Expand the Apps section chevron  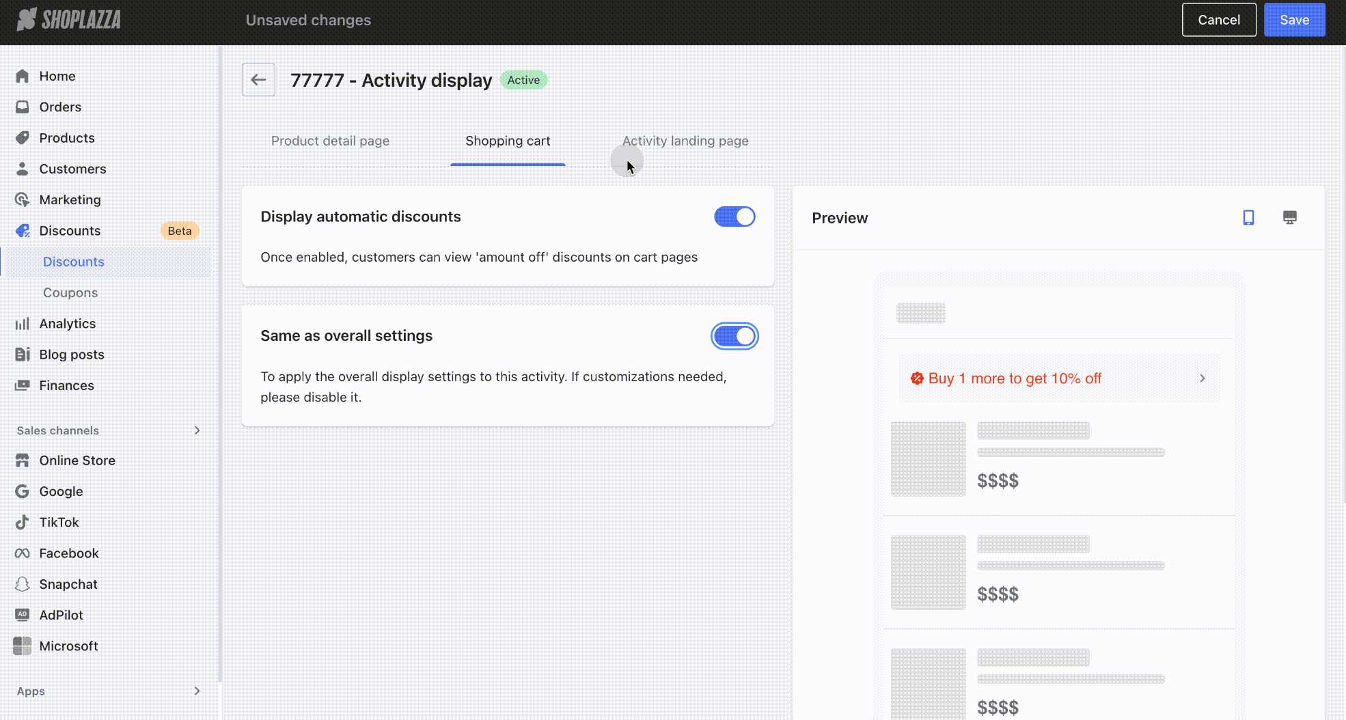[x=197, y=691]
